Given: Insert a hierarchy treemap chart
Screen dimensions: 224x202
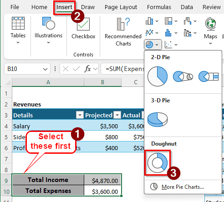Looking at the screenshot, I should [x=168, y=21].
